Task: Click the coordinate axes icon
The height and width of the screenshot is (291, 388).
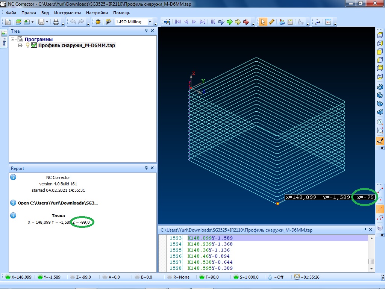Action: tap(317, 22)
